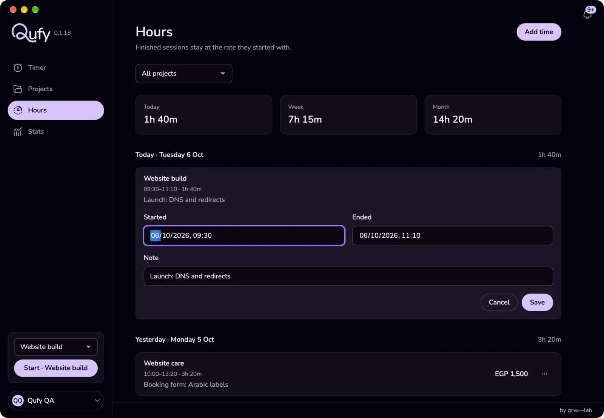The image size is (604, 418).
Task: Click the finished sessions rate subtitle
Action: coord(213,48)
